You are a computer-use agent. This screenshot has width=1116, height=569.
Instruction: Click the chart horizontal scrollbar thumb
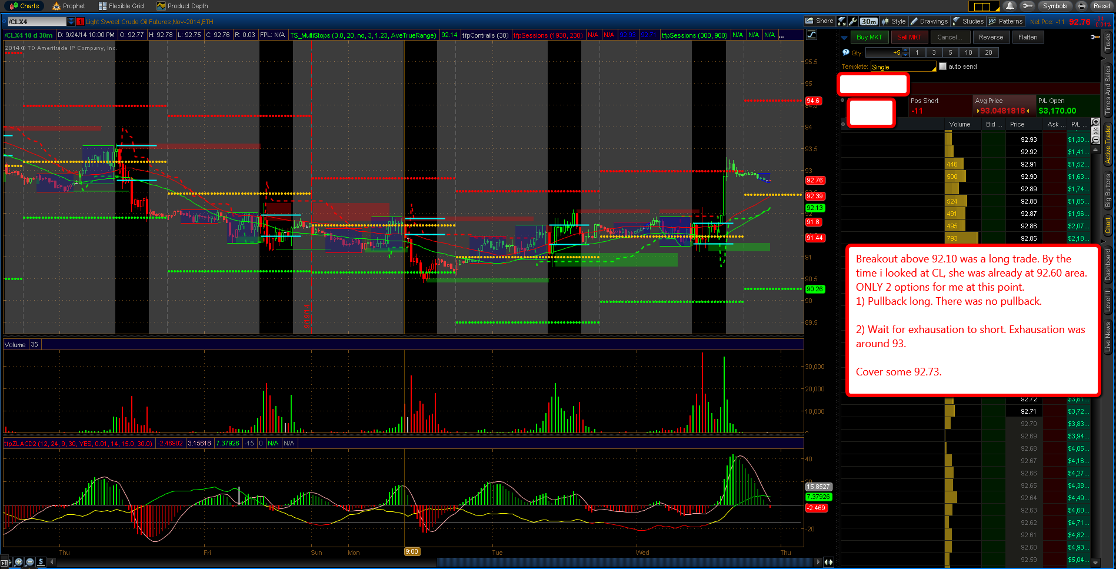pos(625,562)
